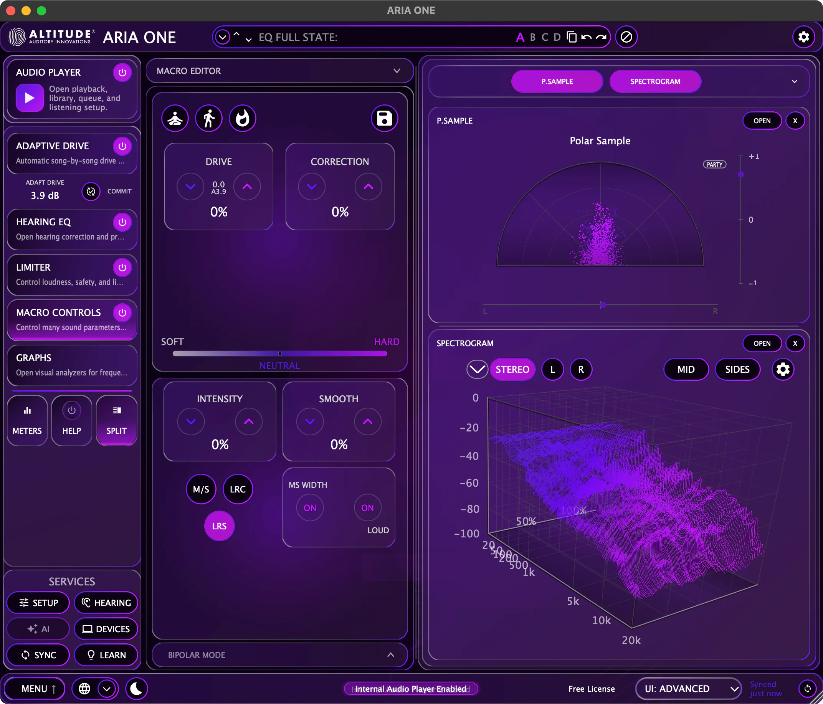The height and width of the screenshot is (704, 823).
Task: Select the walking person preset icon
Action: pos(208,118)
